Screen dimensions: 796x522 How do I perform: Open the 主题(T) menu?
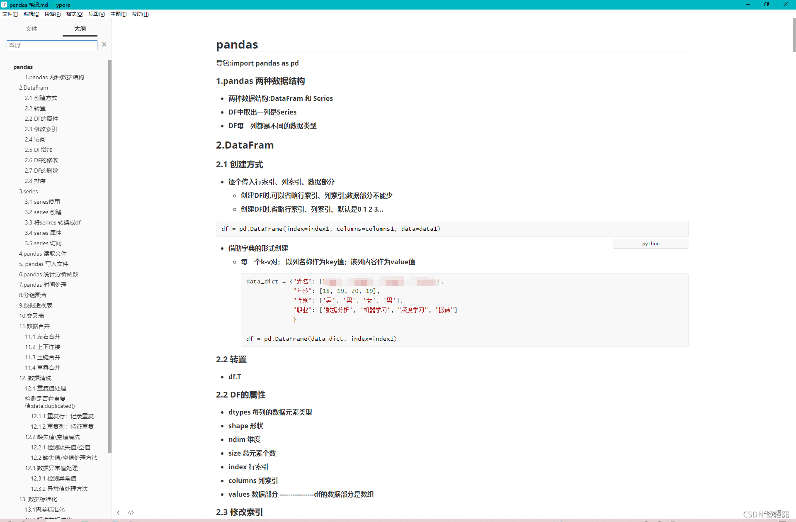(119, 14)
